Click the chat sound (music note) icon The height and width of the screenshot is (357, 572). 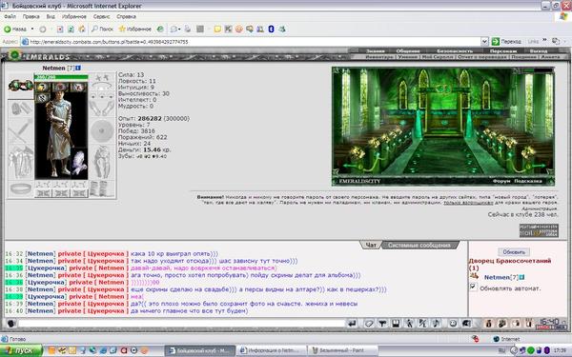click(437, 323)
